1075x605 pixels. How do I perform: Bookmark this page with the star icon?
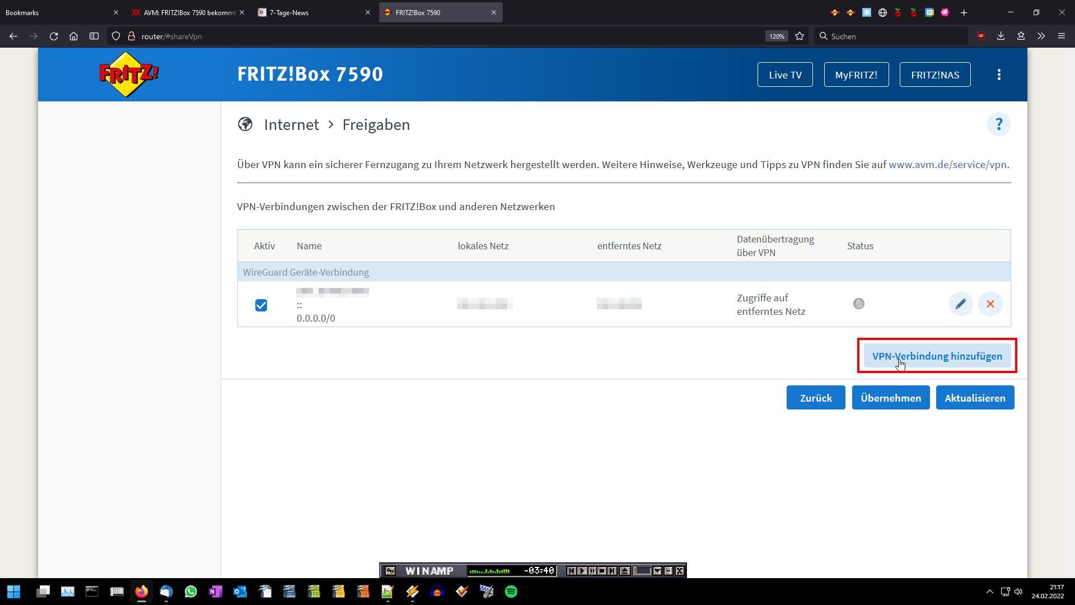coord(800,36)
